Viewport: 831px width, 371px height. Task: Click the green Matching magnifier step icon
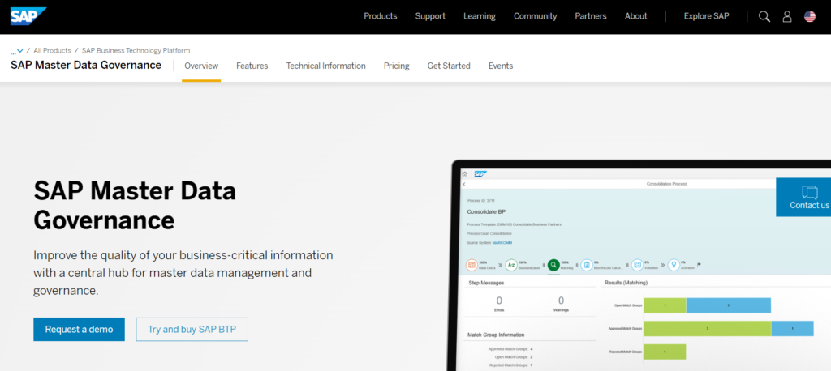tap(553, 265)
